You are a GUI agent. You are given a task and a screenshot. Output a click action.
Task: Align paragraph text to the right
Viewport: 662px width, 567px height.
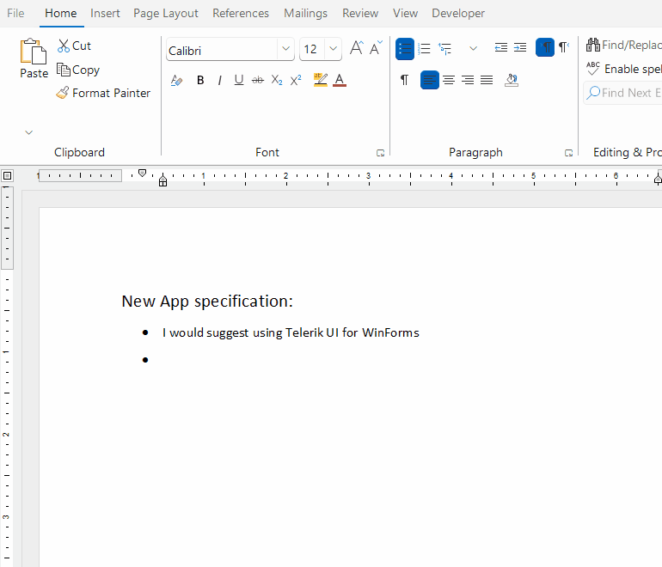pos(468,80)
